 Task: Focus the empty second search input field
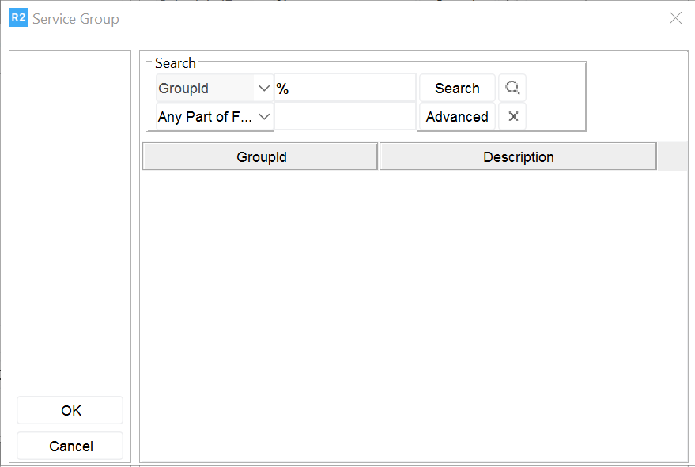(345, 117)
